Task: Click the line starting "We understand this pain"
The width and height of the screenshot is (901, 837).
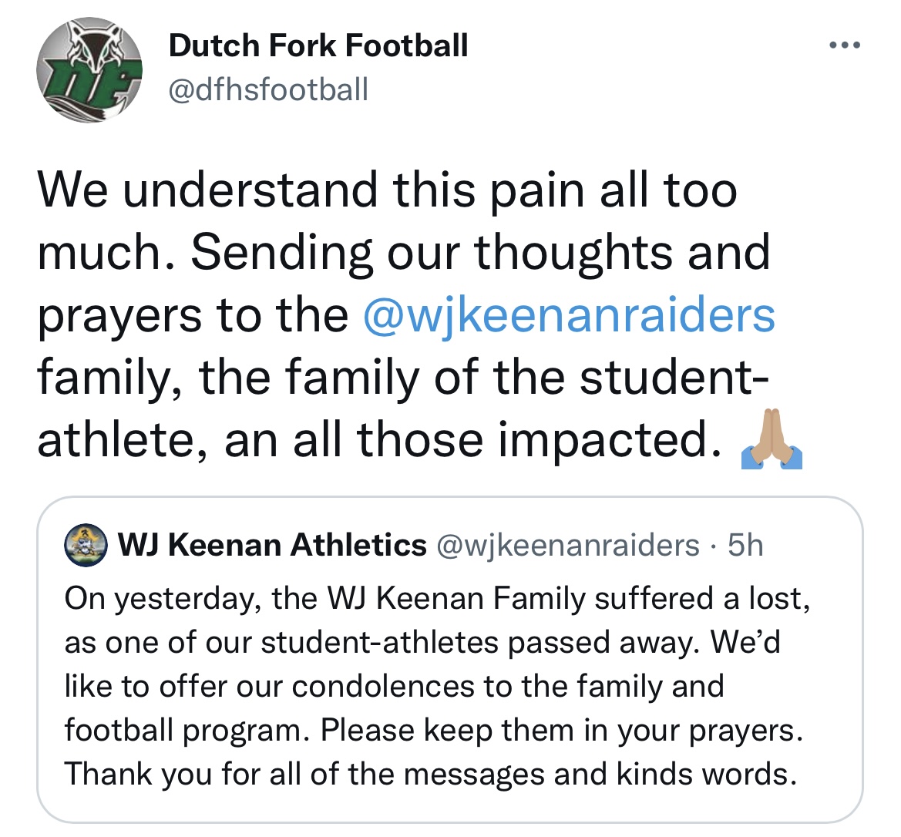Action: (x=387, y=190)
